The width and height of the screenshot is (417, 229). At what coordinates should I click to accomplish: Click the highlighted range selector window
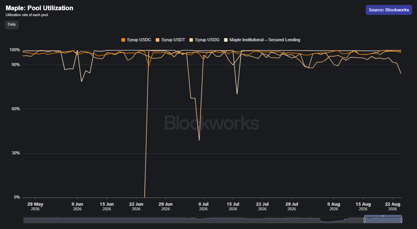[383, 220]
